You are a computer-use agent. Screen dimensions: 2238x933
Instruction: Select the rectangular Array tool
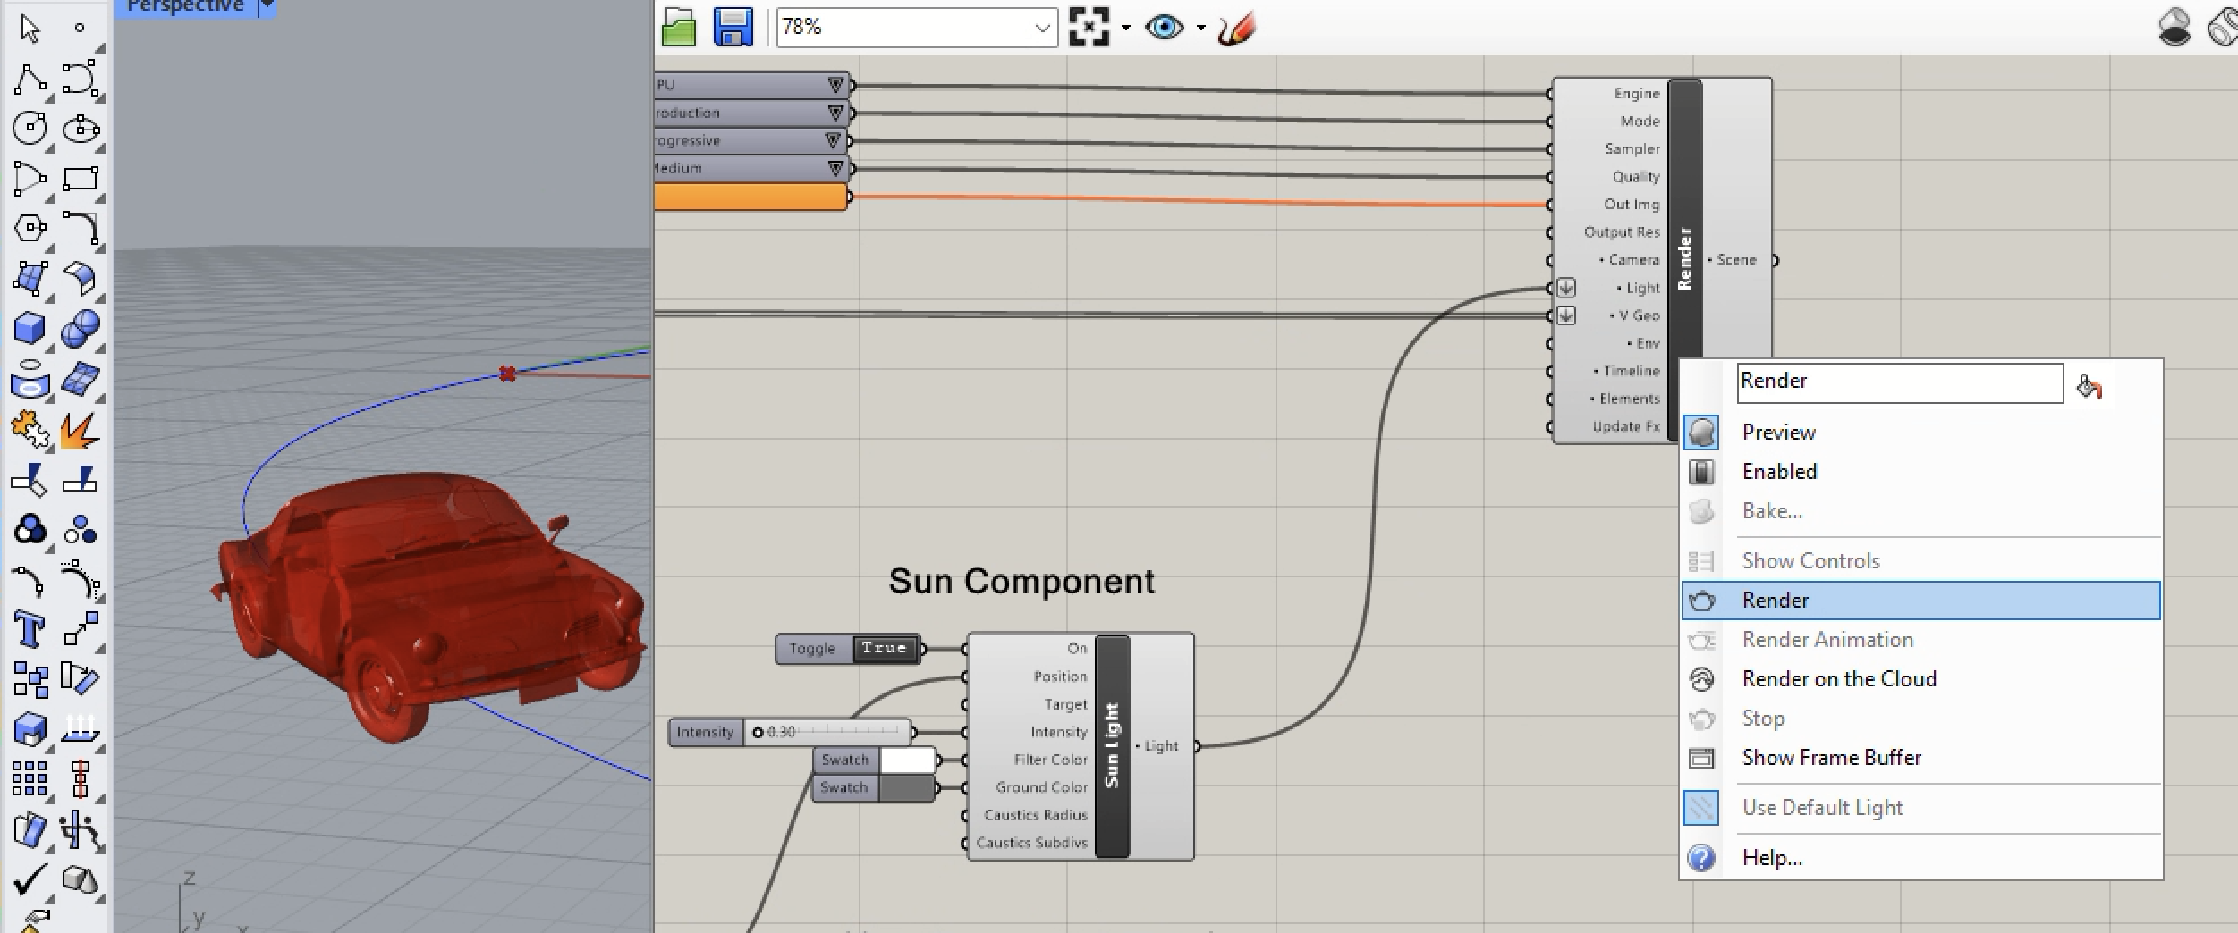click(x=30, y=778)
